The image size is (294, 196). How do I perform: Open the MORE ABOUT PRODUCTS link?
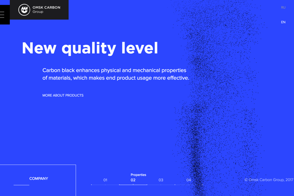(x=63, y=95)
